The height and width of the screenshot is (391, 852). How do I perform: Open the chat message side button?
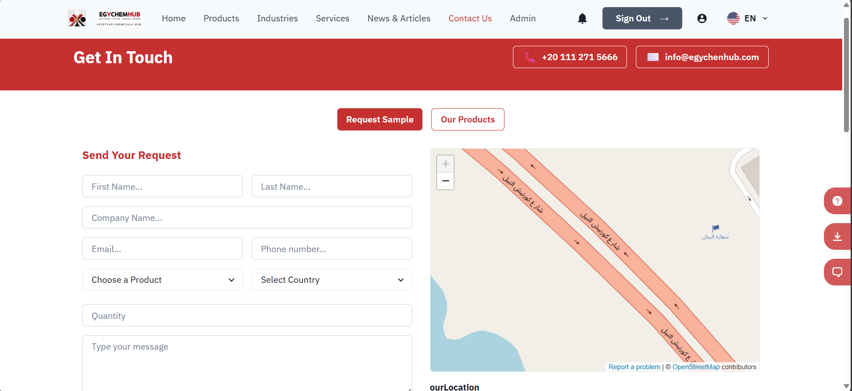837,272
